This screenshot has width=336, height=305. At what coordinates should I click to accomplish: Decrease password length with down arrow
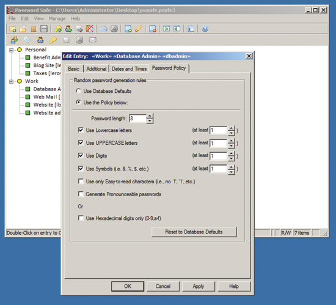coord(150,121)
